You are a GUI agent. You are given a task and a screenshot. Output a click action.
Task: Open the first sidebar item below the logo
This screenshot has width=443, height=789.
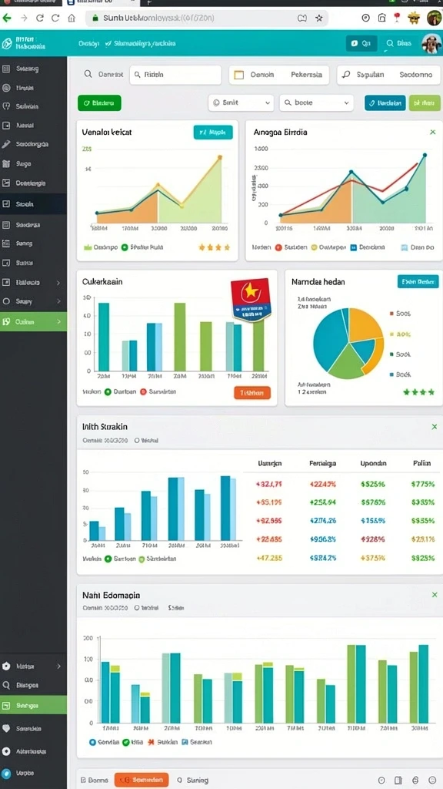tap(33, 69)
